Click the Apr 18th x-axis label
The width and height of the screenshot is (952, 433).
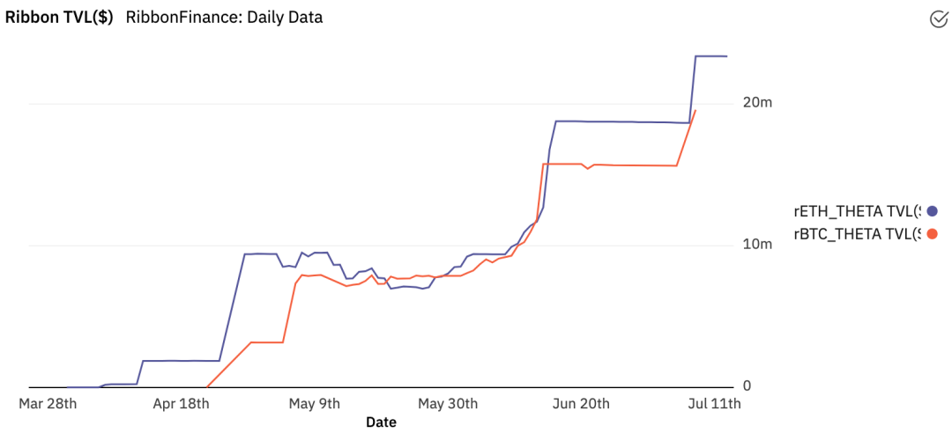182,403
